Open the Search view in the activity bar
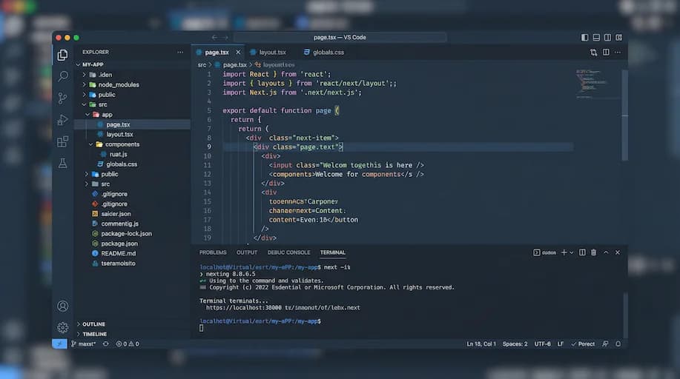The width and height of the screenshot is (680, 379). coord(63,76)
